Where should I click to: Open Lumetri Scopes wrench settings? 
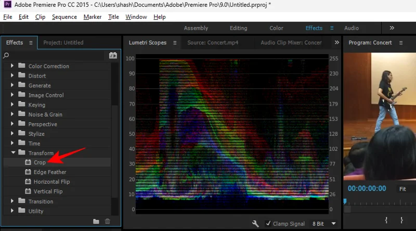tap(255, 224)
